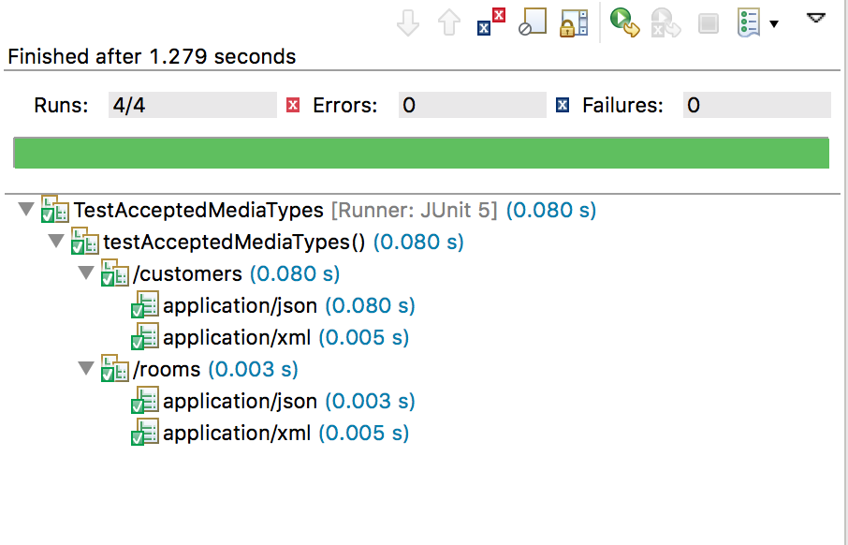Collapse the TestAcceptedMediaTypes root node

(26, 209)
